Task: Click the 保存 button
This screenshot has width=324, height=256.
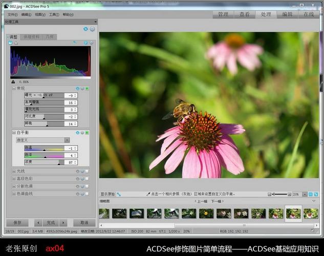Action: (x=17, y=223)
